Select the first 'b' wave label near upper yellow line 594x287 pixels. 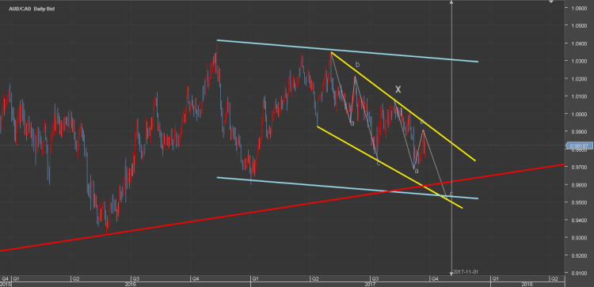(357, 65)
